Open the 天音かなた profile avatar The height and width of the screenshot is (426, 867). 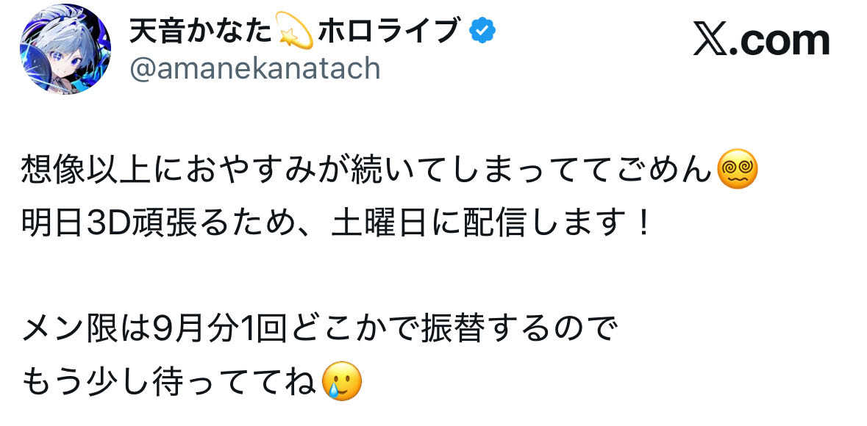pyautogui.click(x=65, y=48)
